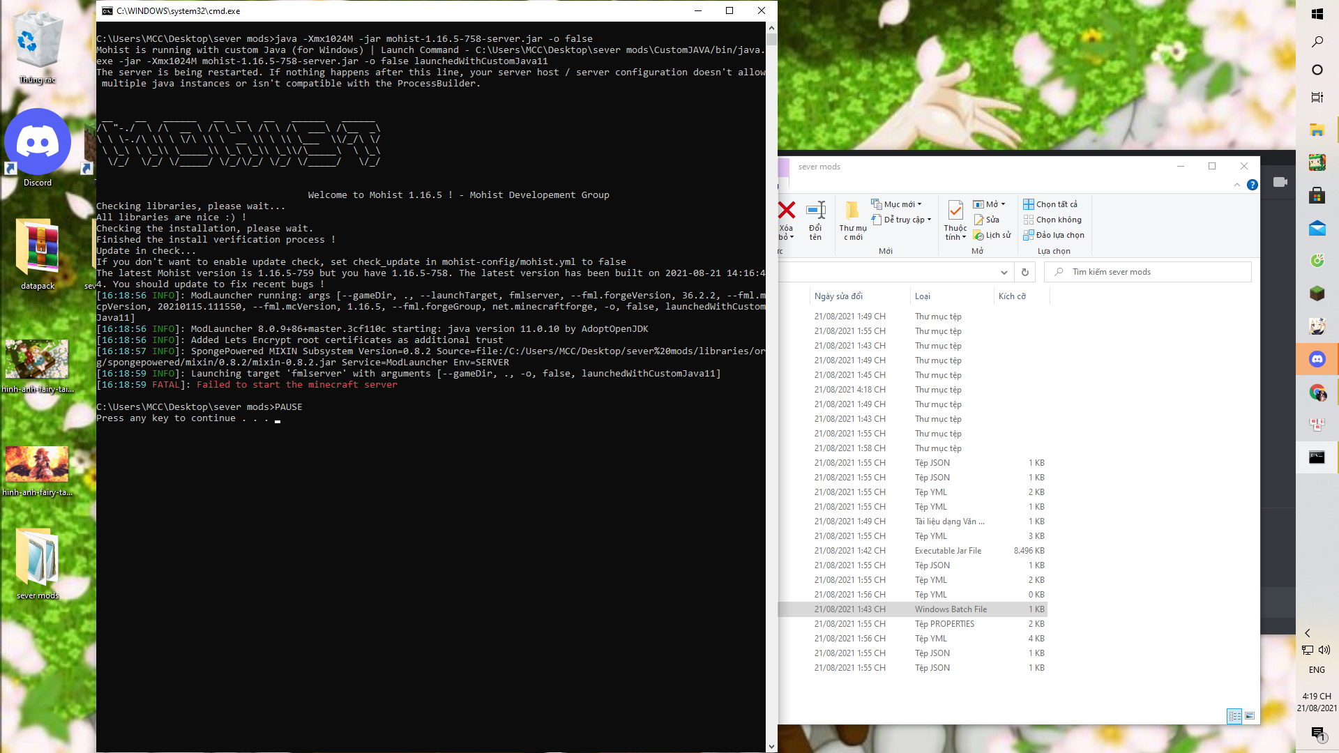Click the Xóa bỏ red delete icon

tap(787, 211)
